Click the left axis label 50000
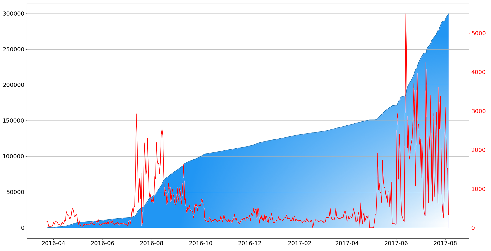 click(x=15, y=192)
